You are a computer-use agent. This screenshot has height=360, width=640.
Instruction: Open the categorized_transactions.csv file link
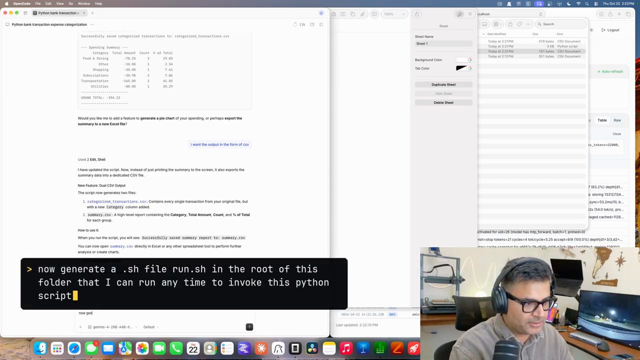coord(116,201)
